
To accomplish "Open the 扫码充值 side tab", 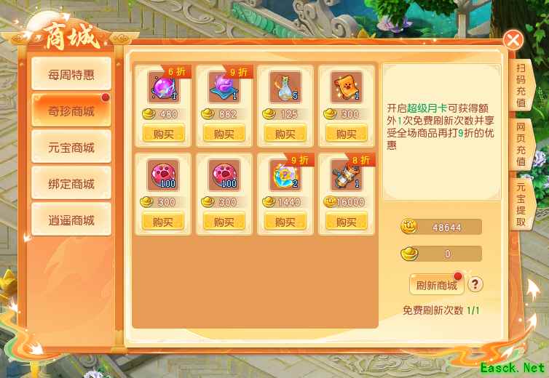I will point(521,84).
